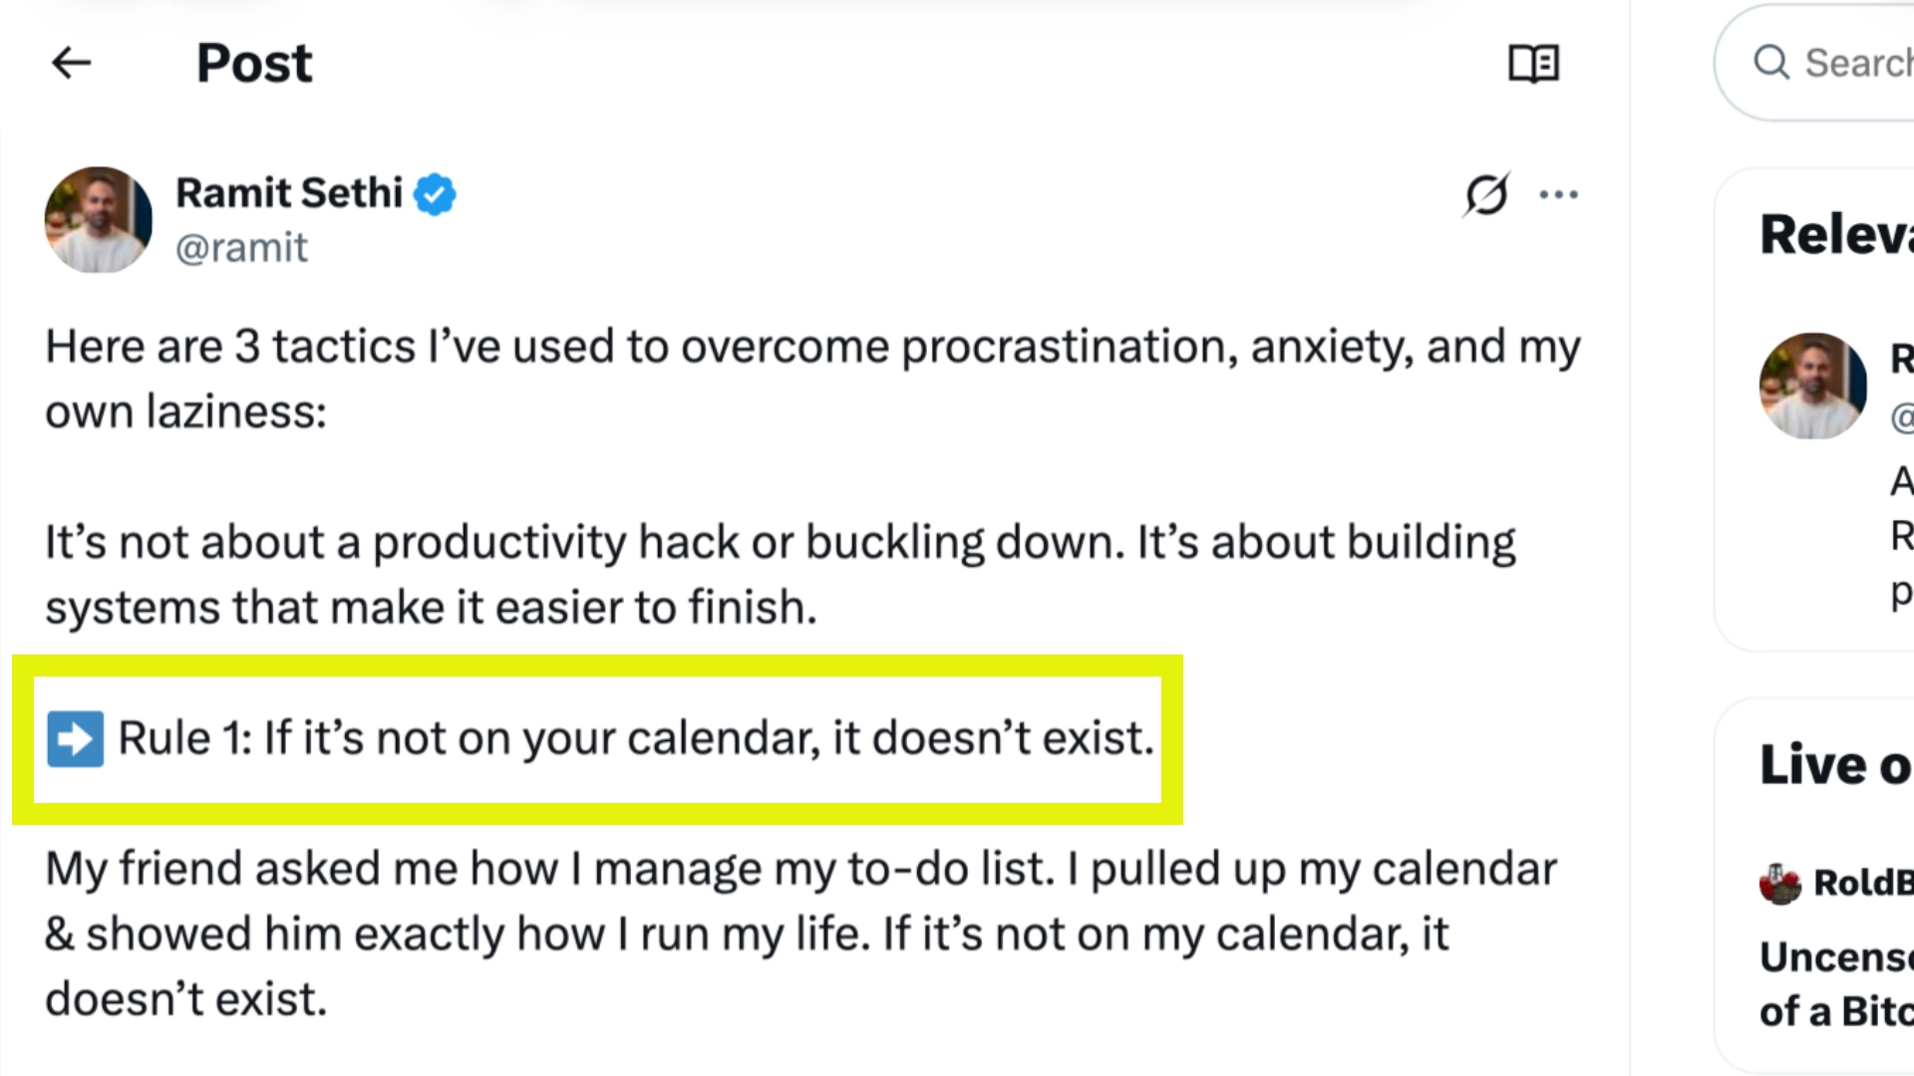Screen dimensions: 1914x1076
Task: Click Ramit Sethi's display name link
Action: click(x=289, y=193)
